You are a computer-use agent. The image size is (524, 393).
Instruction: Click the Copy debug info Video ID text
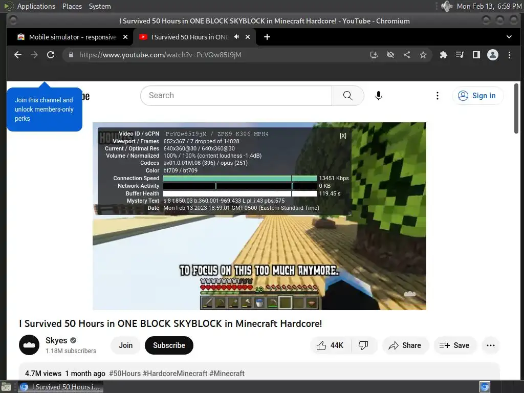point(217,134)
